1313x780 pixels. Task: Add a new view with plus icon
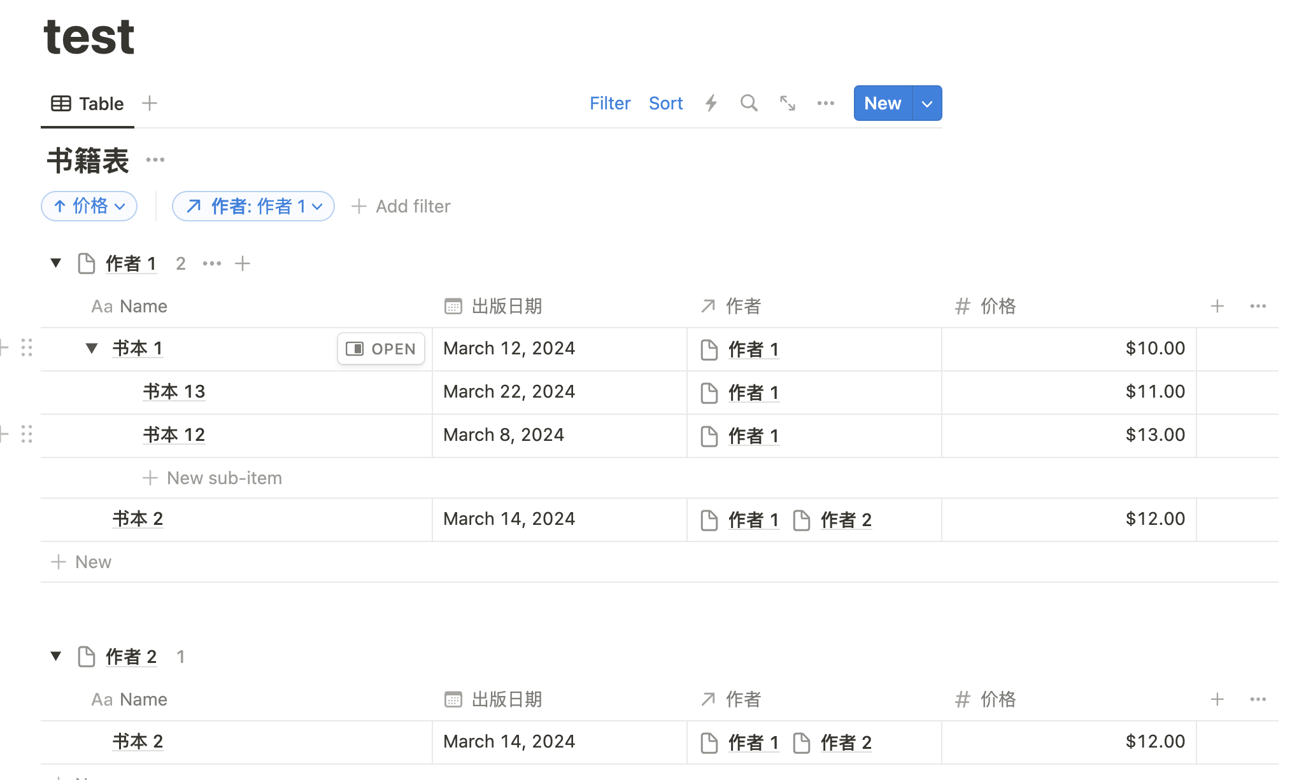[x=150, y=103]
